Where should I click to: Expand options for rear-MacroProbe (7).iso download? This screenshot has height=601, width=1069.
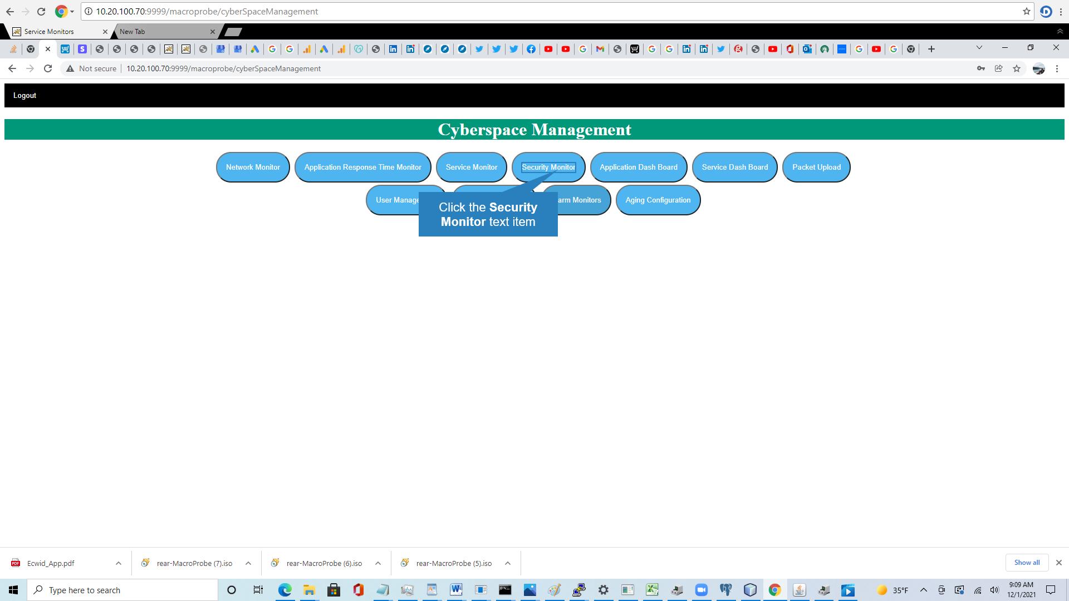pos(248,563)
